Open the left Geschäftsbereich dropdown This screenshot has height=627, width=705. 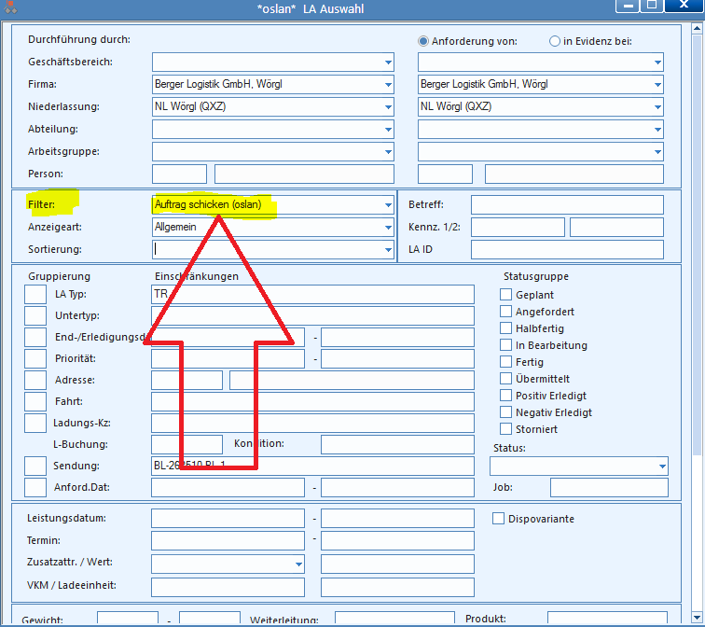click(x=388, y=63)
